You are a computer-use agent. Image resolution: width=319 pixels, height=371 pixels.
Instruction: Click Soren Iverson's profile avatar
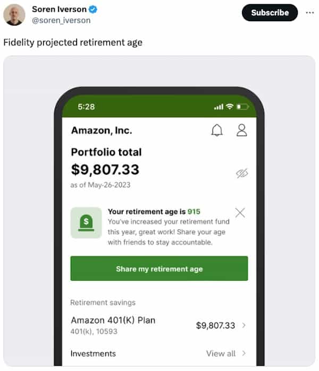click(14, 14)
